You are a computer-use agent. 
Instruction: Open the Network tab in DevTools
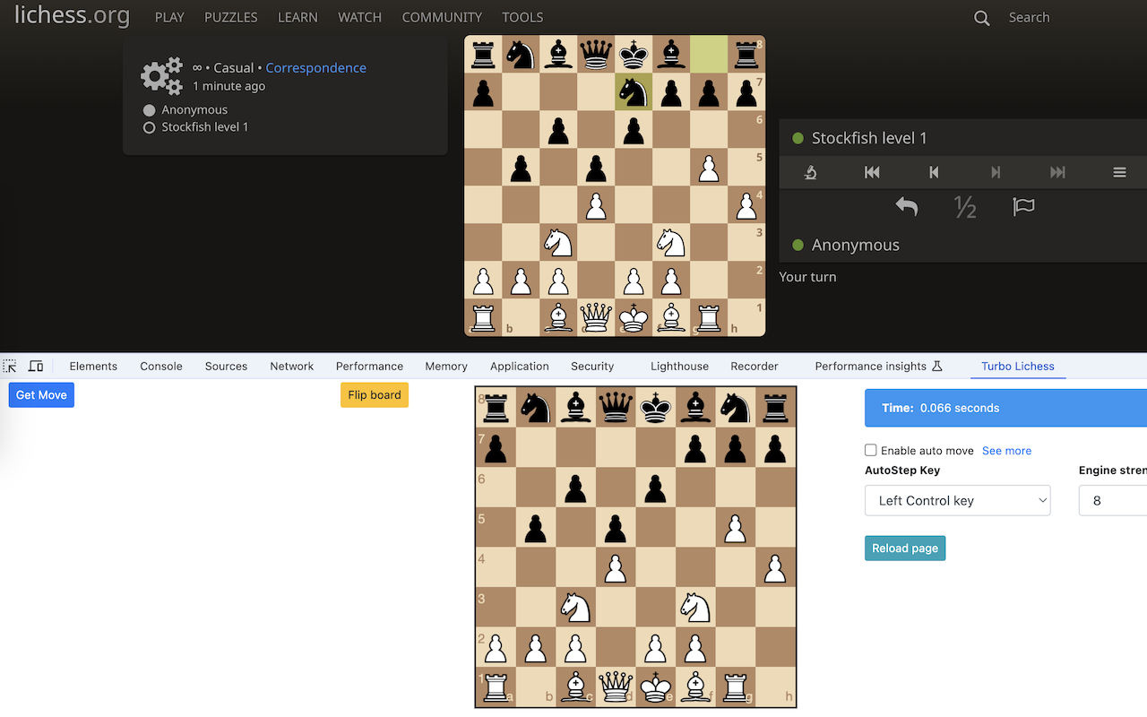tap(291, 366)
